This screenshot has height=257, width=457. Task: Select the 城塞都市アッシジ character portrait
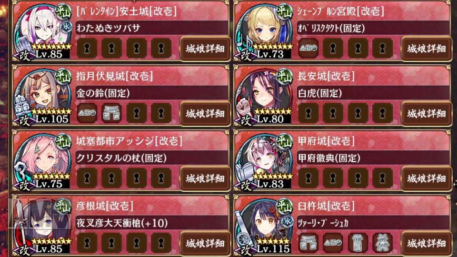[x=42, y=161]
